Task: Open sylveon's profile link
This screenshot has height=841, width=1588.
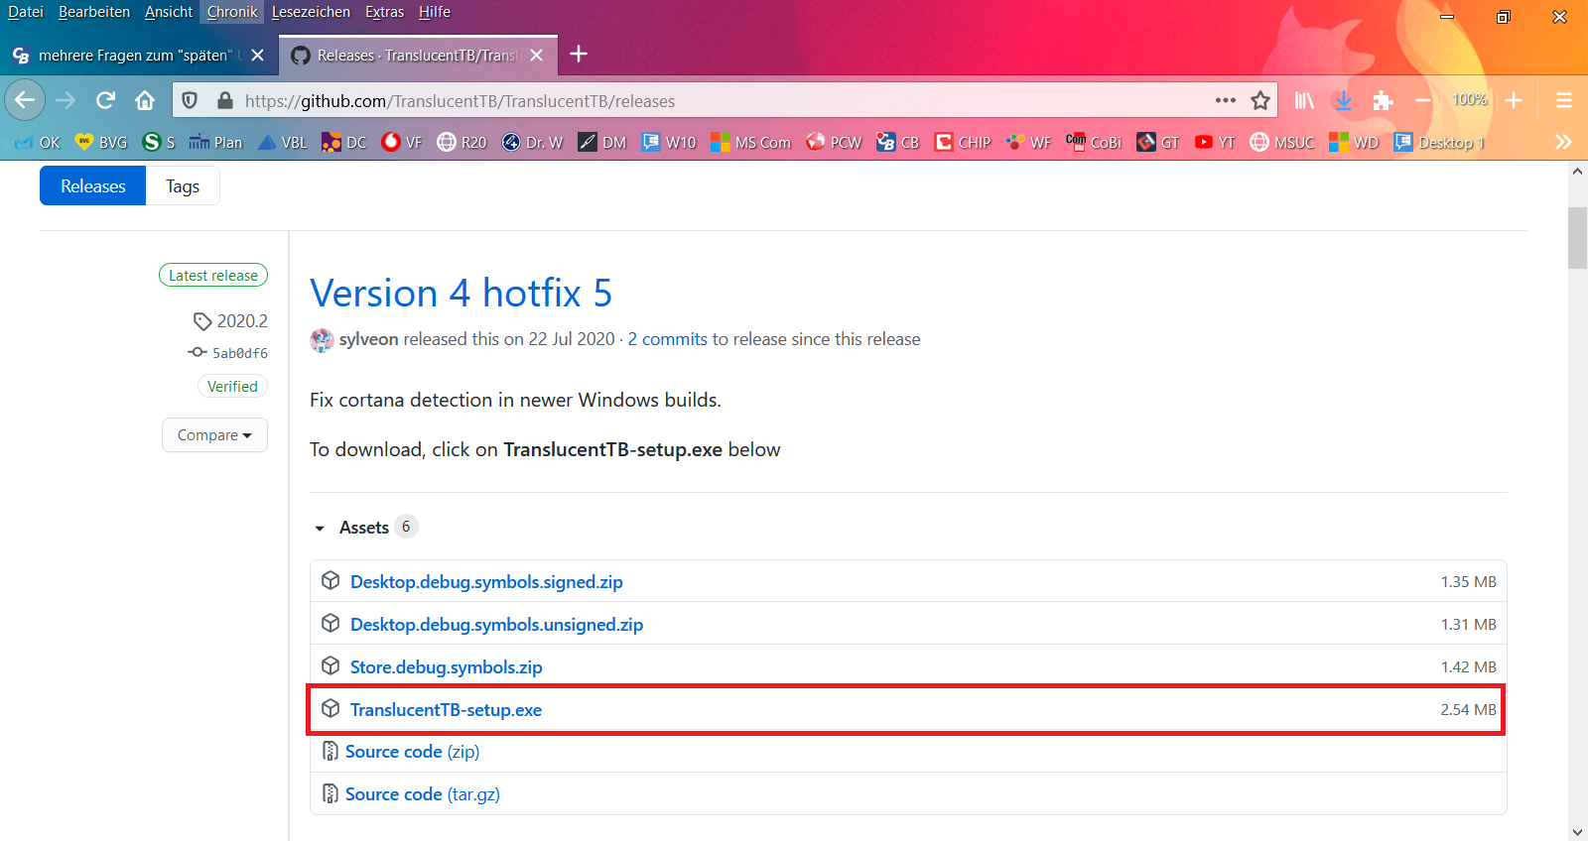Action: [368, 339]
